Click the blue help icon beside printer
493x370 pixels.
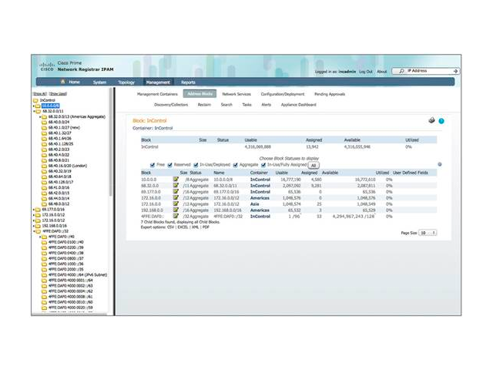pyautogui.click(x=441, y=121)
